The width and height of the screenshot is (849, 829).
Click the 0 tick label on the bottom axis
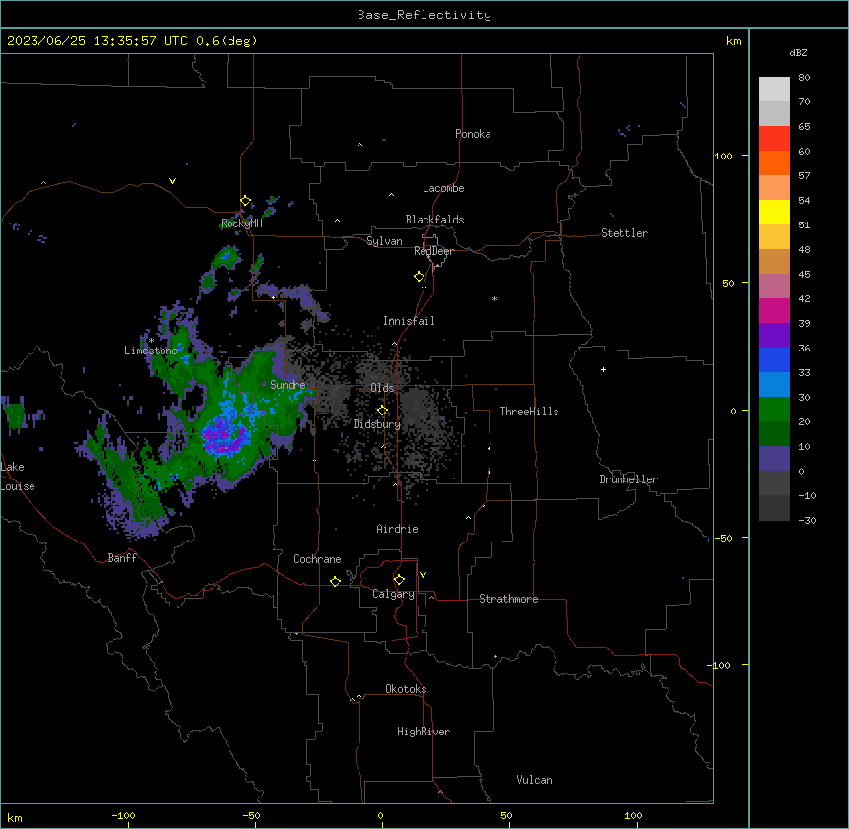coord(380,815)
